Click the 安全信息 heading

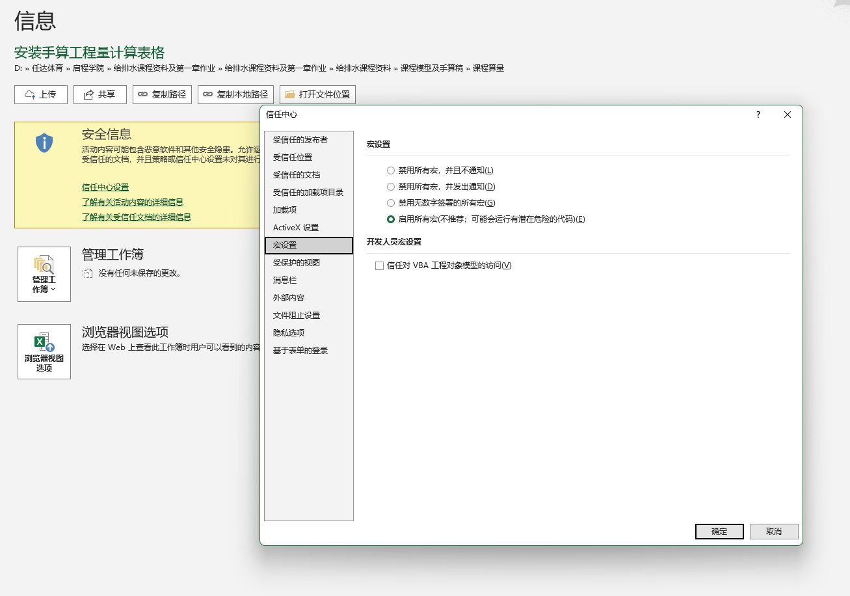click(x=107, y=135)
